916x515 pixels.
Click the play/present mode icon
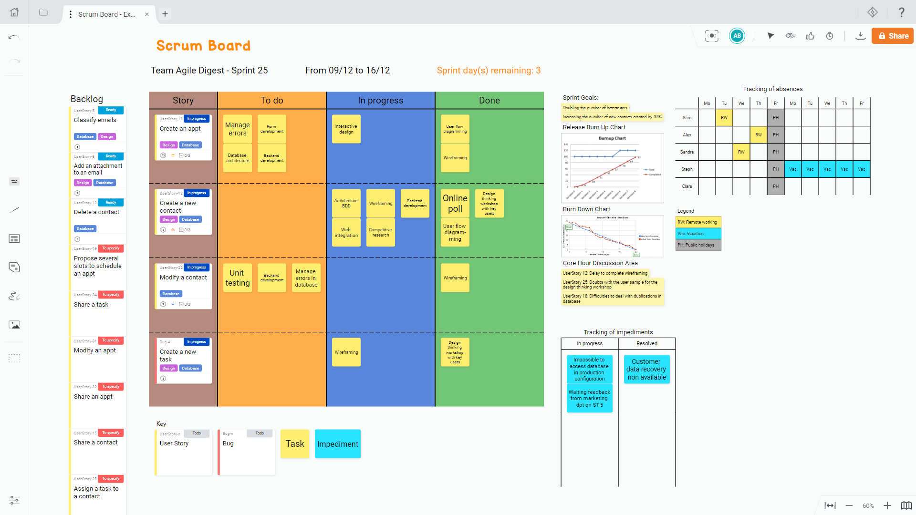tap(770, 36)
